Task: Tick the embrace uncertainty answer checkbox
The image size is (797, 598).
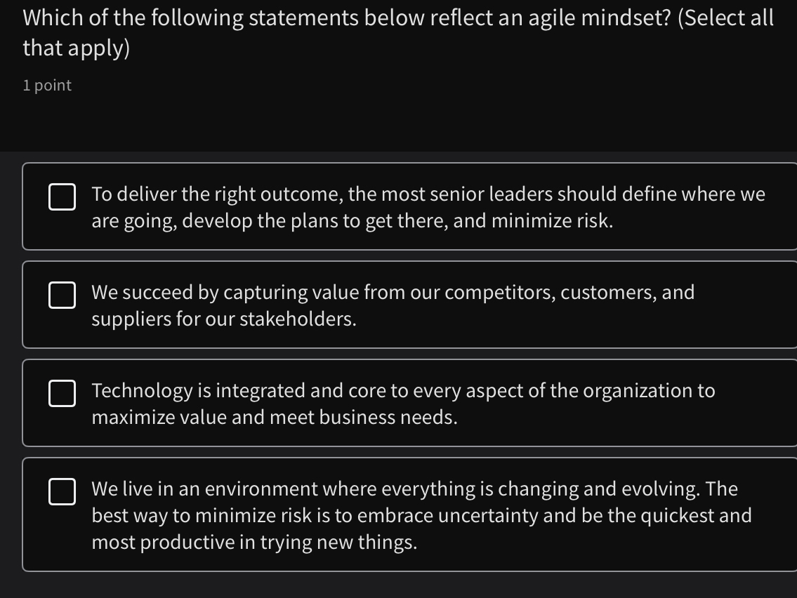Action: pos(62,492)
